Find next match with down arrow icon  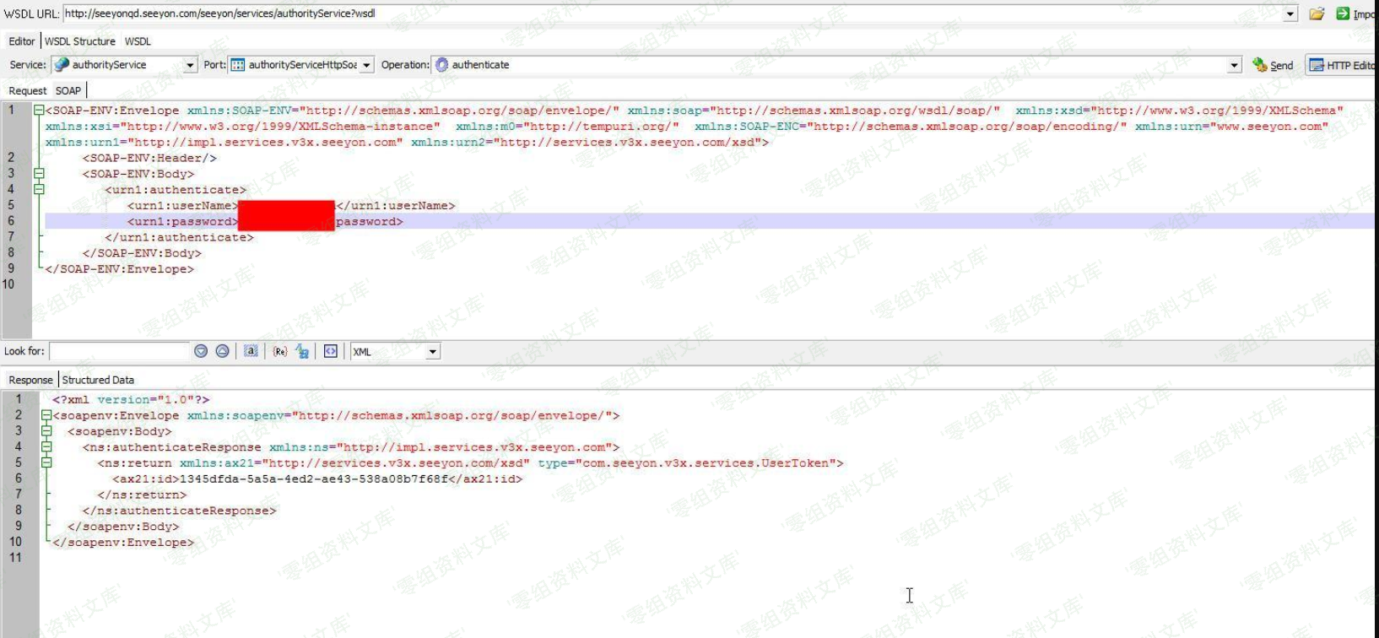point(201,351)
